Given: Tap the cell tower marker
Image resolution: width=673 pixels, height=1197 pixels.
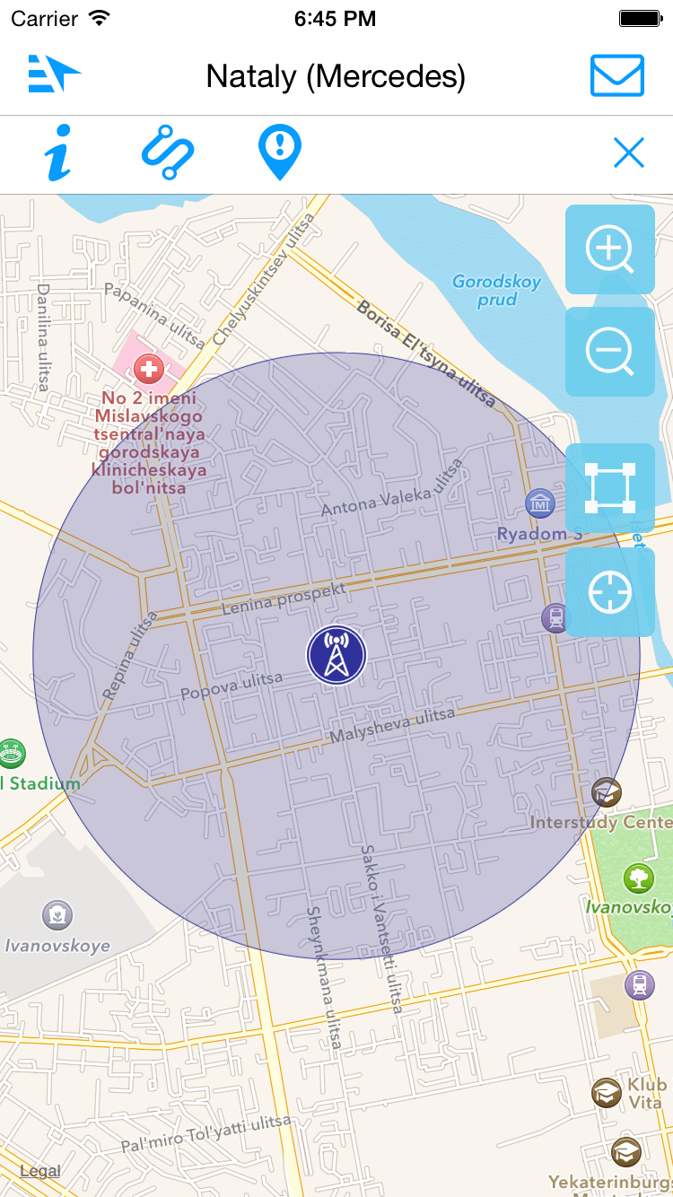Looking at the screenshot, I should [x=336, y=655].
